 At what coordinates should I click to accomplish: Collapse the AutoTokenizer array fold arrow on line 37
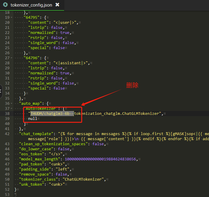11,109
